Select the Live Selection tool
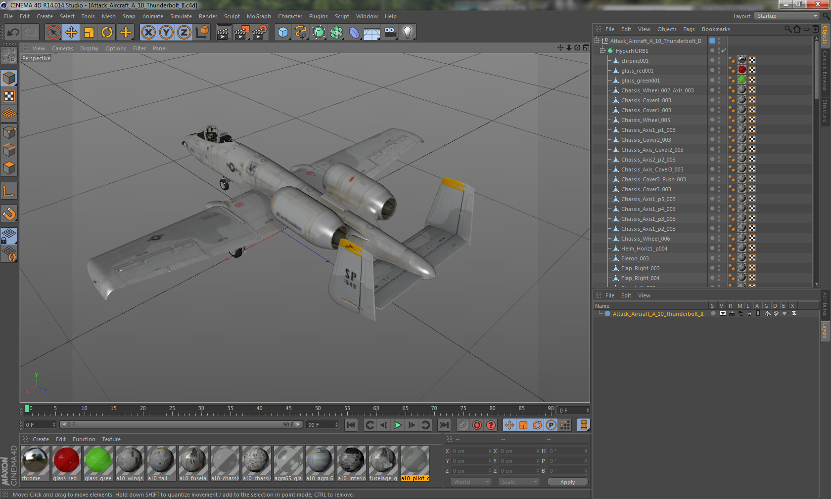Viewport: 831px width, 499px height. pos(53,33)
